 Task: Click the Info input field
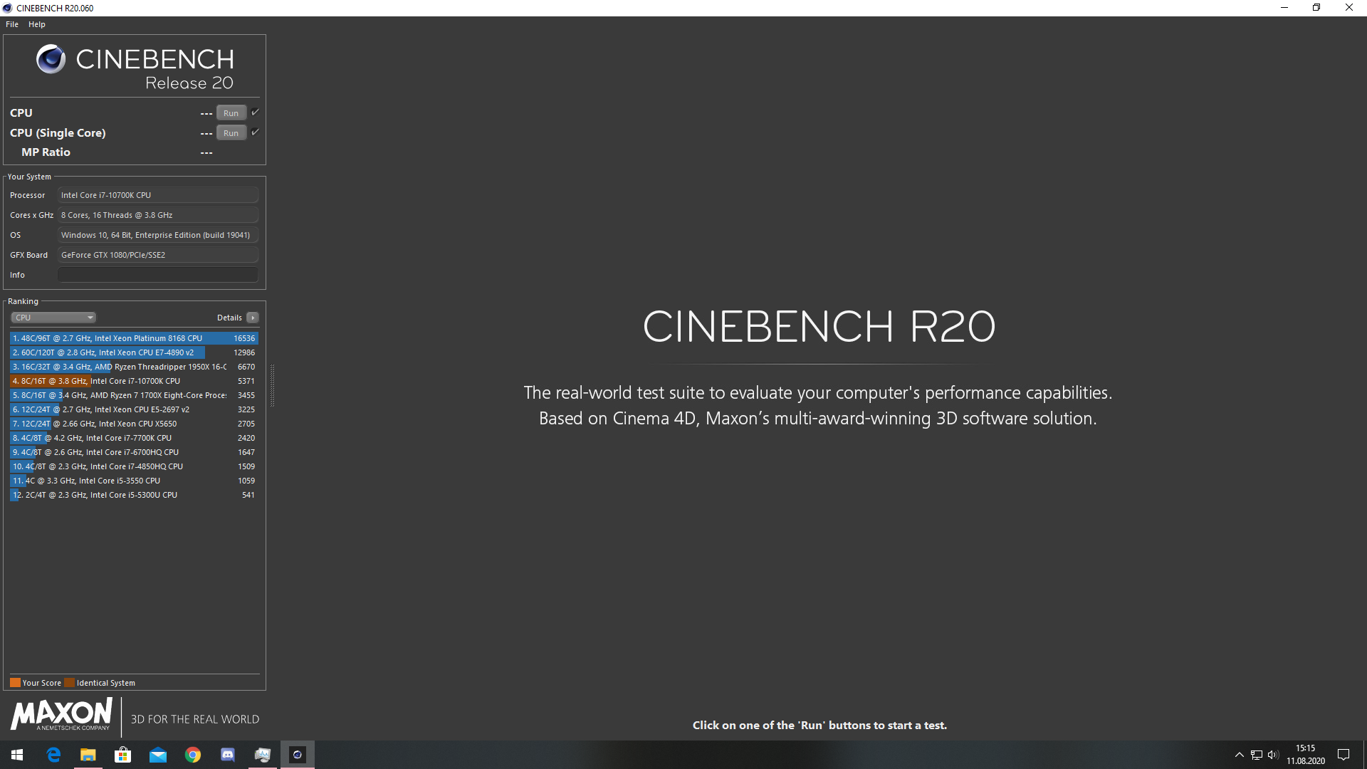tap(158, 275)
